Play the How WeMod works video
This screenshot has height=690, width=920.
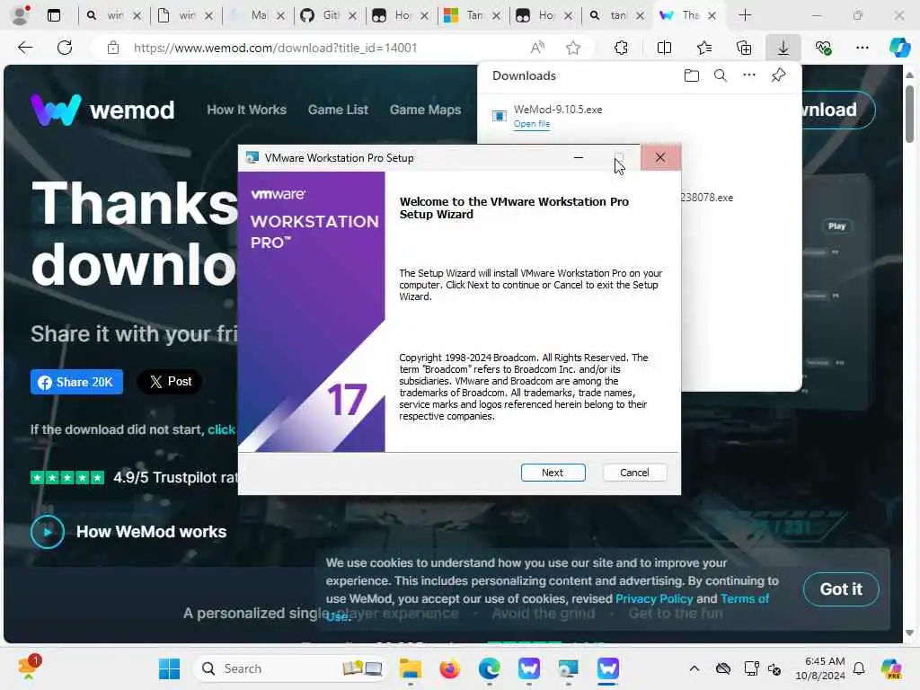(48, 532)
